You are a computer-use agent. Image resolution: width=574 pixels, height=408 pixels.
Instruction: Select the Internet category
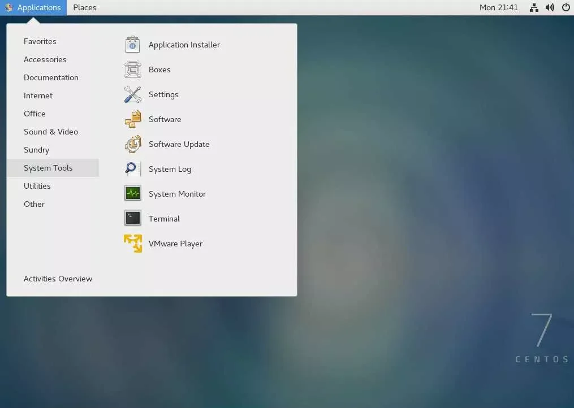click(x=38, y=96)
